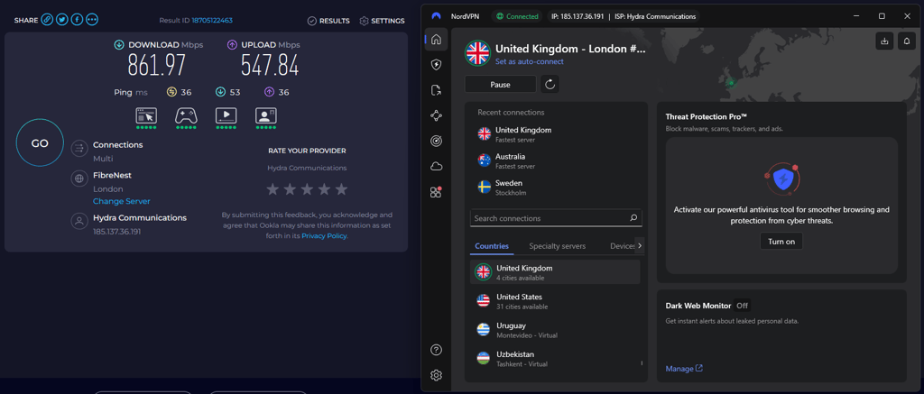Rate provider with fifth star
The height and width of the screenshot is (394, 924).
(341, 189)
